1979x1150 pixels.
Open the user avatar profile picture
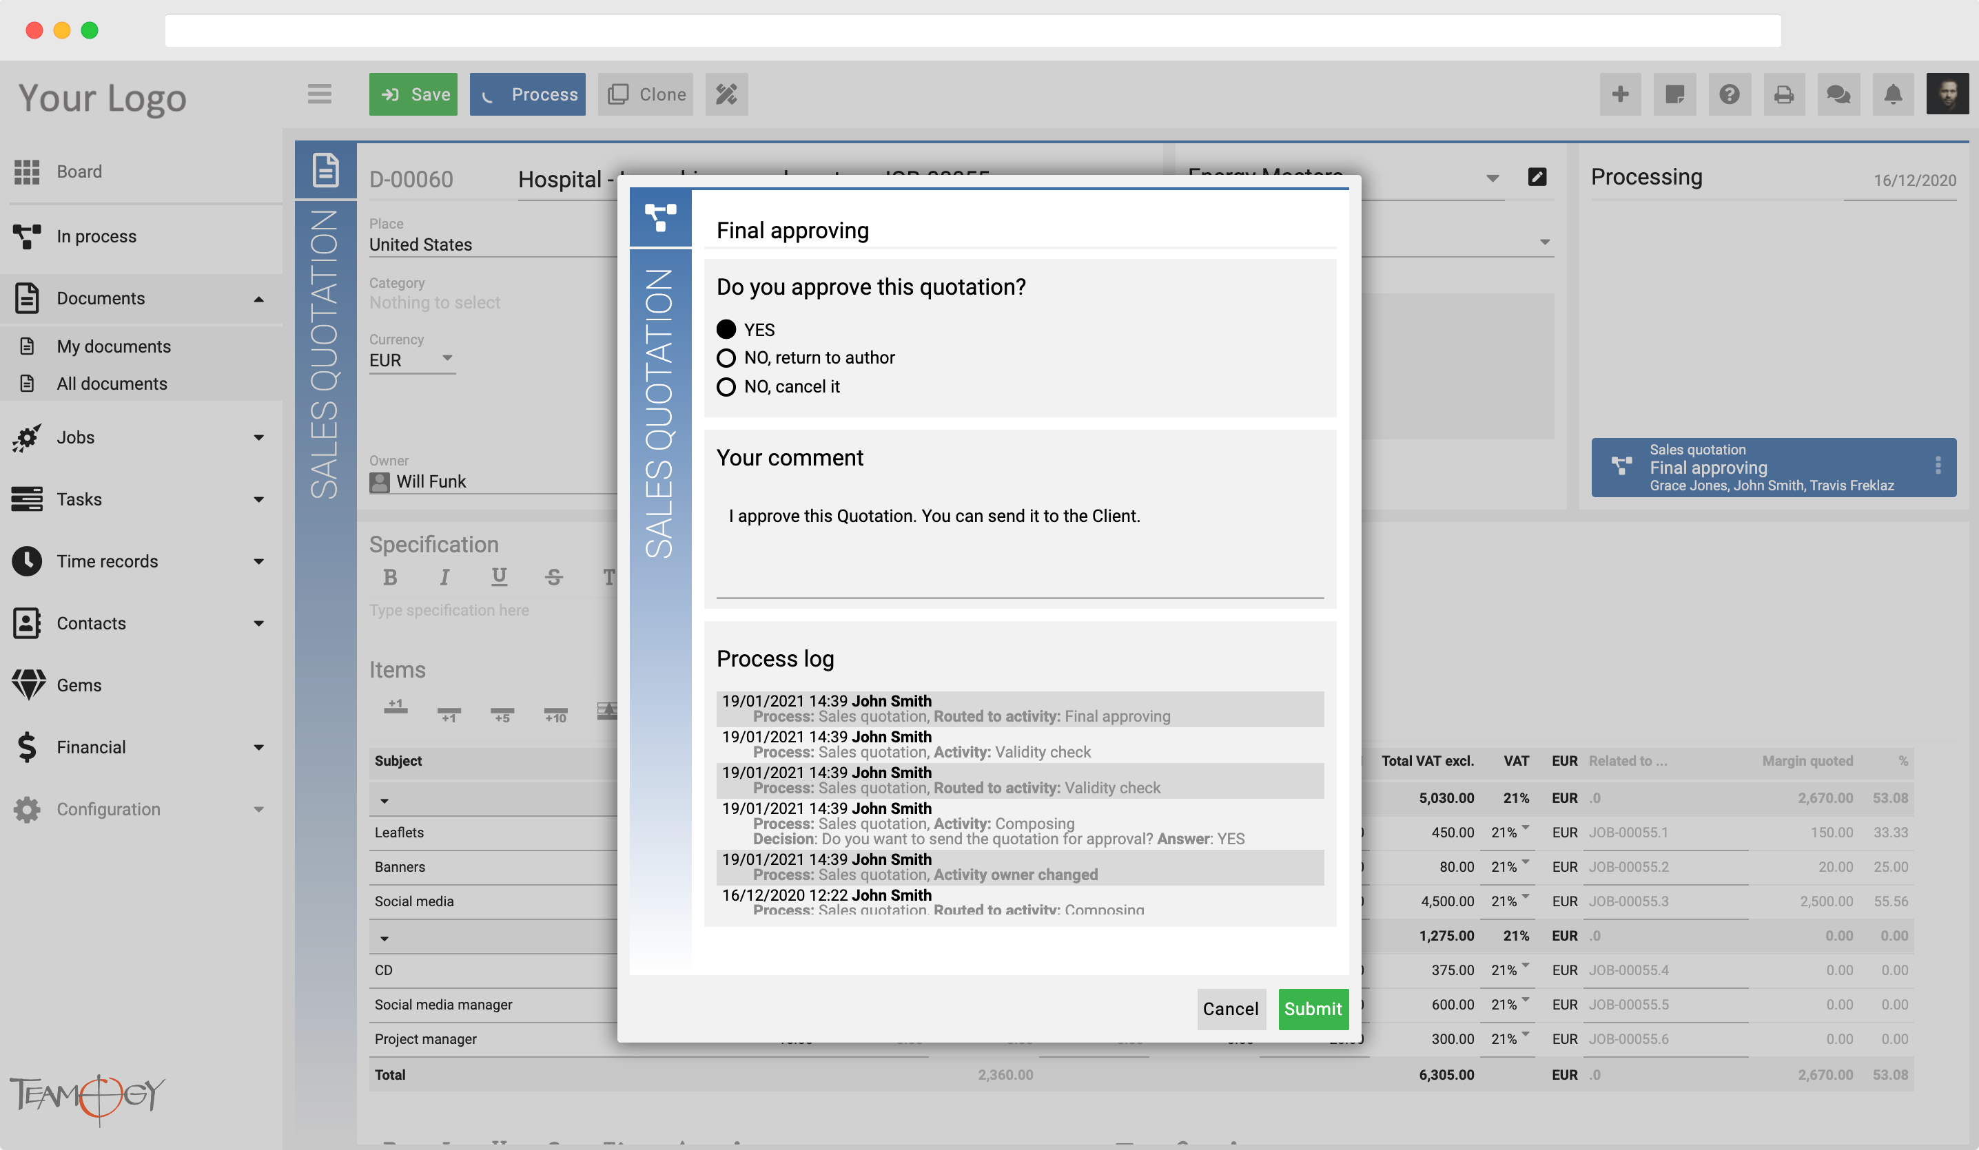tap(1947, 94)
